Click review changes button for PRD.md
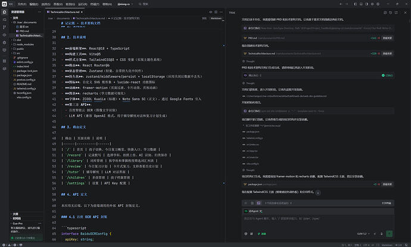 [x=387, y=38]
